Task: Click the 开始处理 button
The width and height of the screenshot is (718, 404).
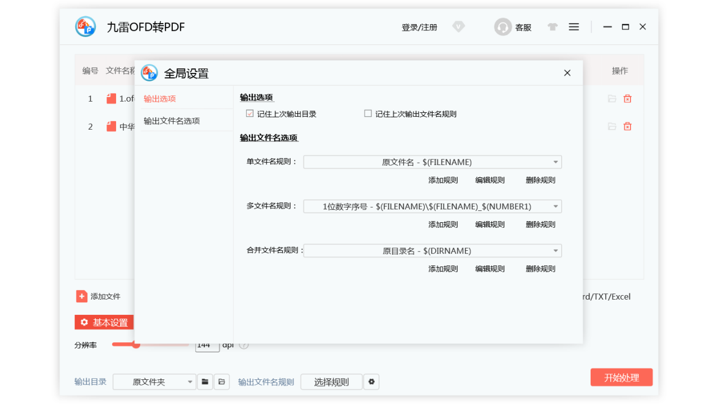Action: (x=621, y=377)
